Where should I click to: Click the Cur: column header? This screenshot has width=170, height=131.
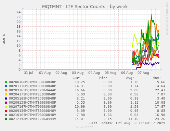click(77, 78)
